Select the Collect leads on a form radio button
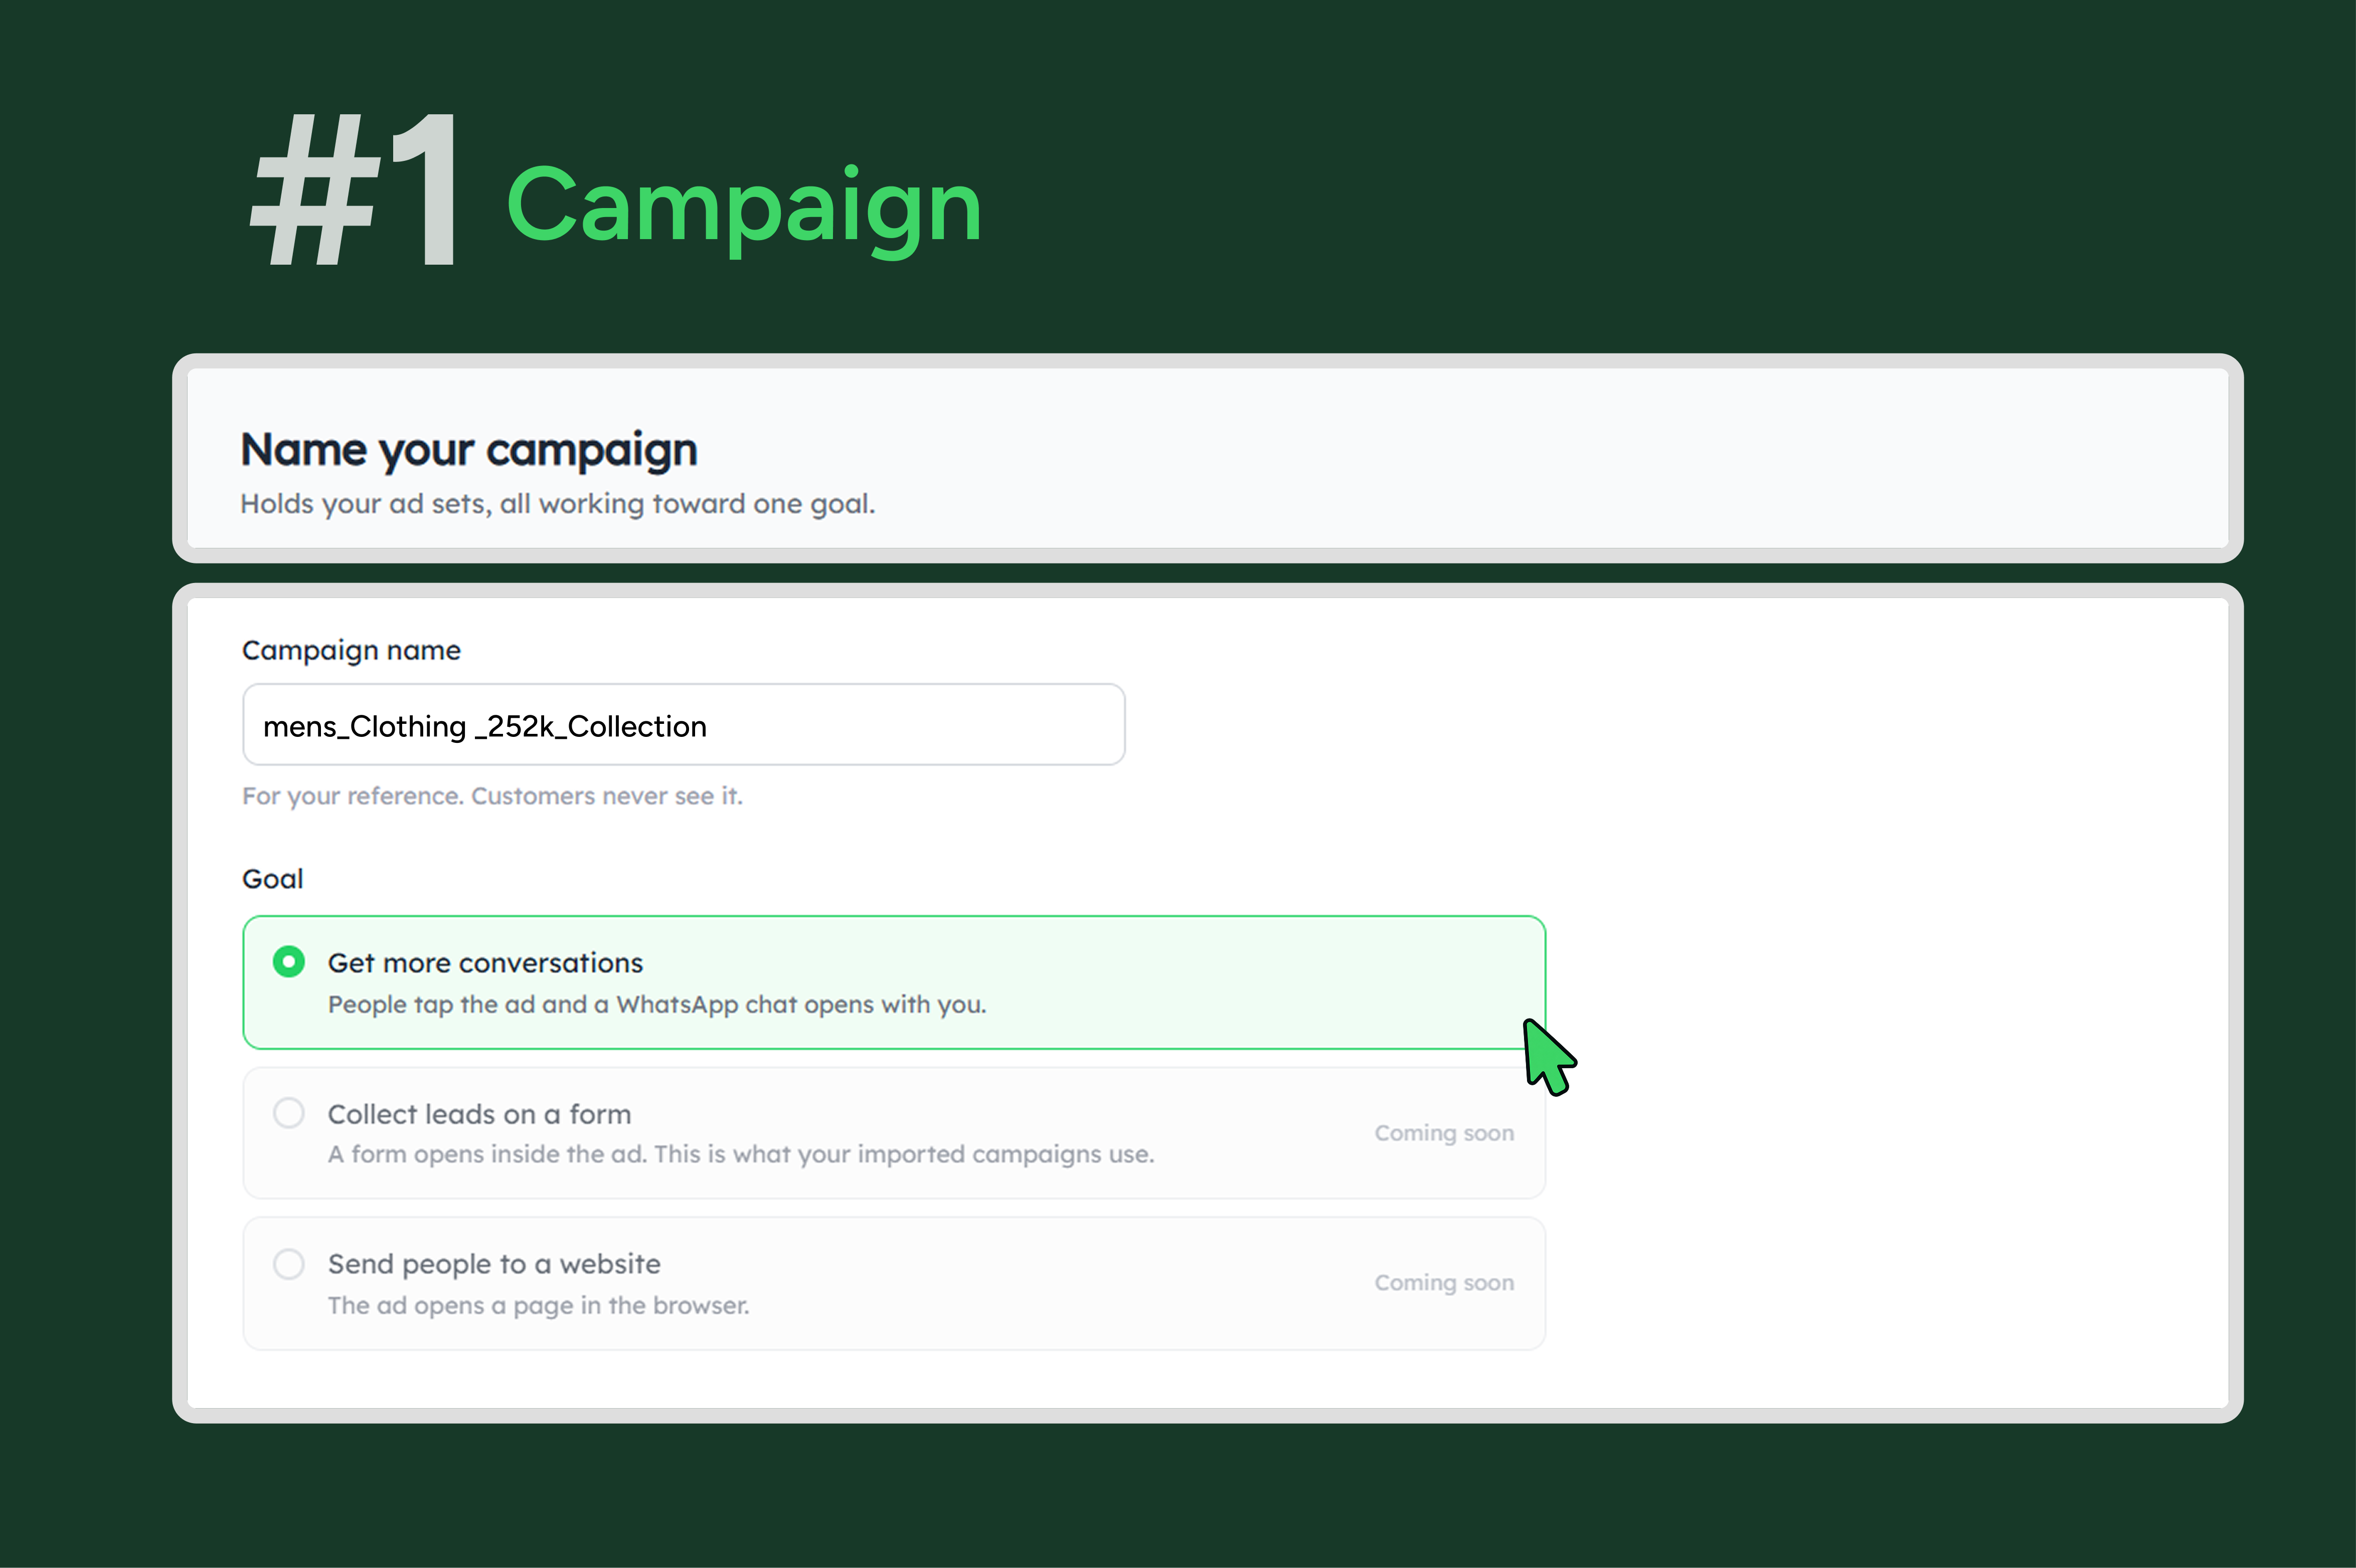 (x=289, y=1113)
